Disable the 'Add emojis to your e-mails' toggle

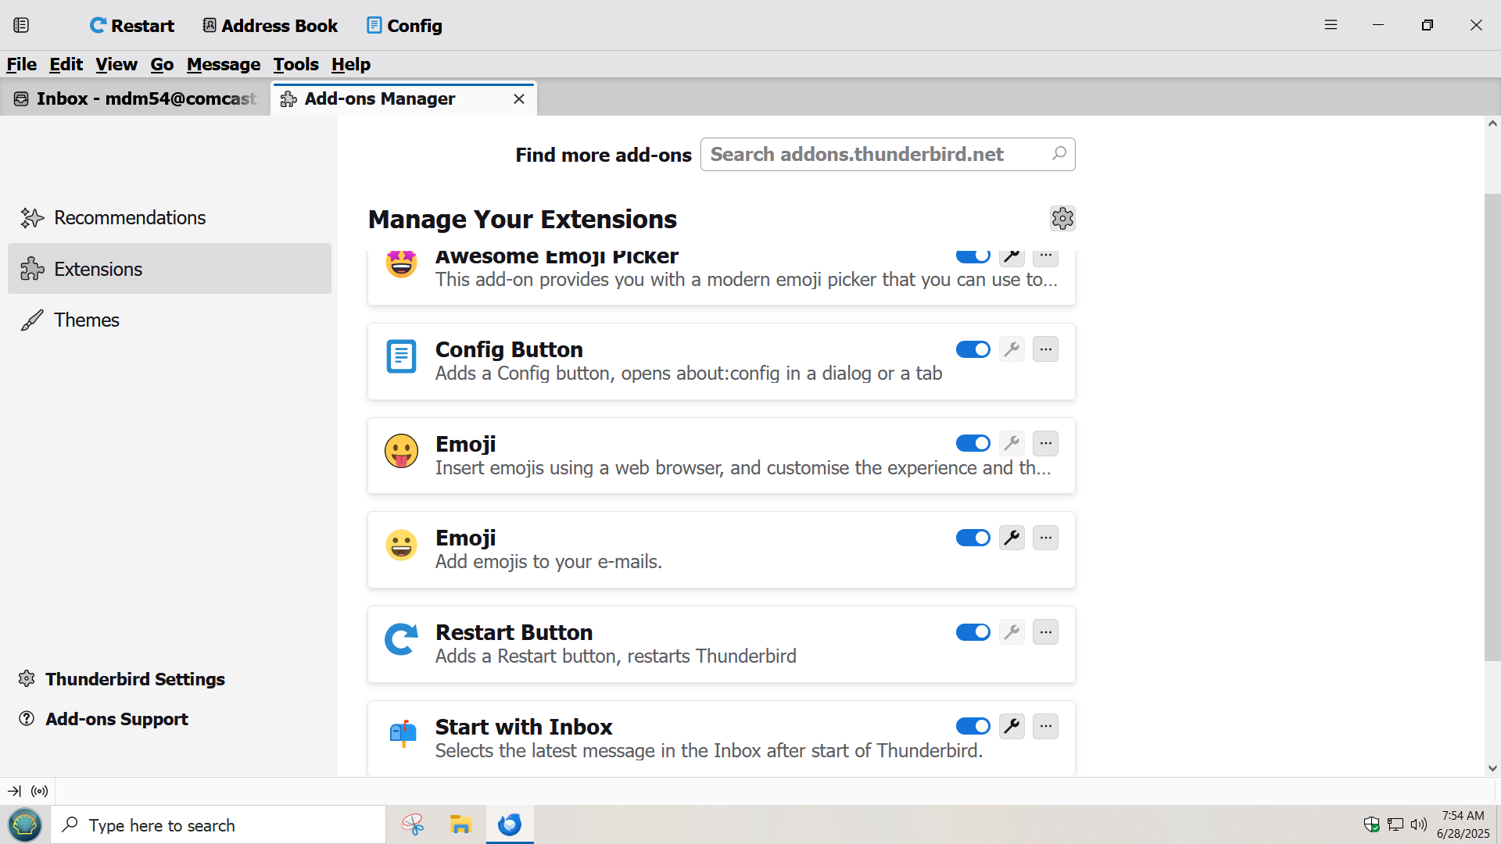point(973,538)
